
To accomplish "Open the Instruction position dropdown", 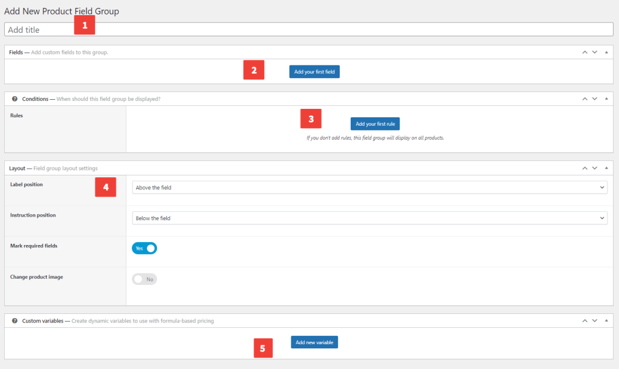I will (369, 218).
